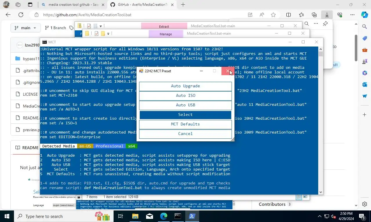This screenshot has height=222, width=371.
Task: Open the sidebar Outlook icon
Action: [x=365, y=84]
